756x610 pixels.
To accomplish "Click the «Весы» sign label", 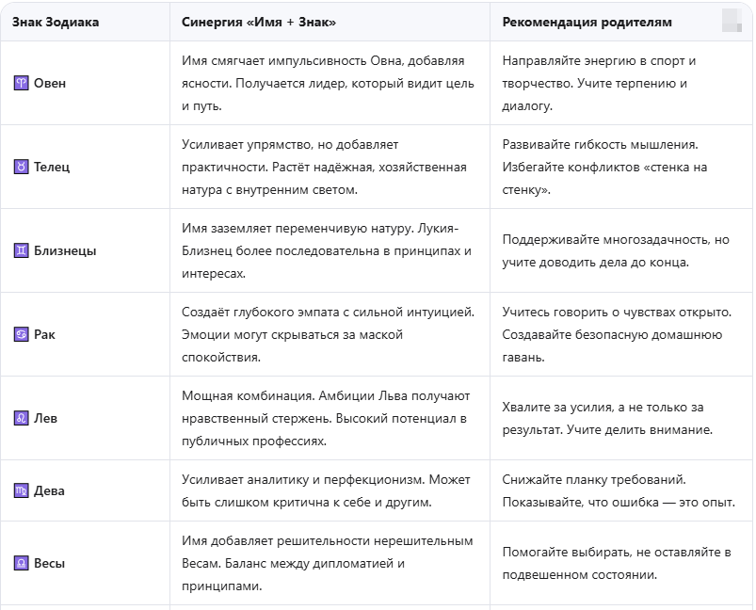I will coord(49,563).
